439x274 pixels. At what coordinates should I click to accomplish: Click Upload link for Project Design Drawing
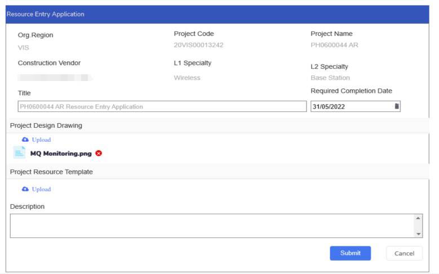[41, 140]
